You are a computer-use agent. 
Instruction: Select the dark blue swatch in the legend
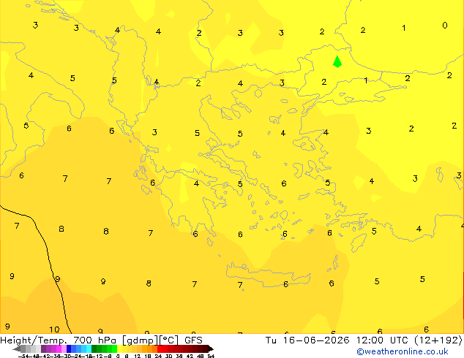[69, 349]
